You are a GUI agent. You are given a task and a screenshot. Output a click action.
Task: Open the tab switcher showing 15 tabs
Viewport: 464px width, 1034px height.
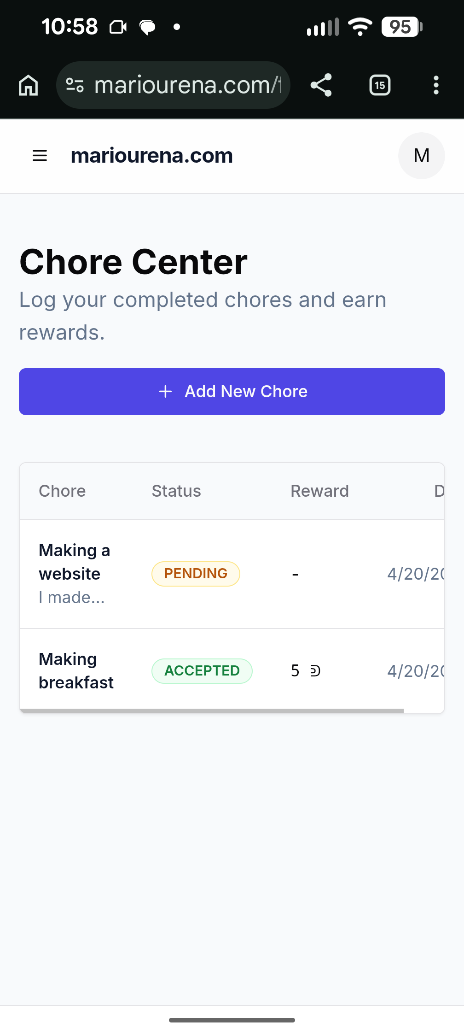[x=379, y=85]
